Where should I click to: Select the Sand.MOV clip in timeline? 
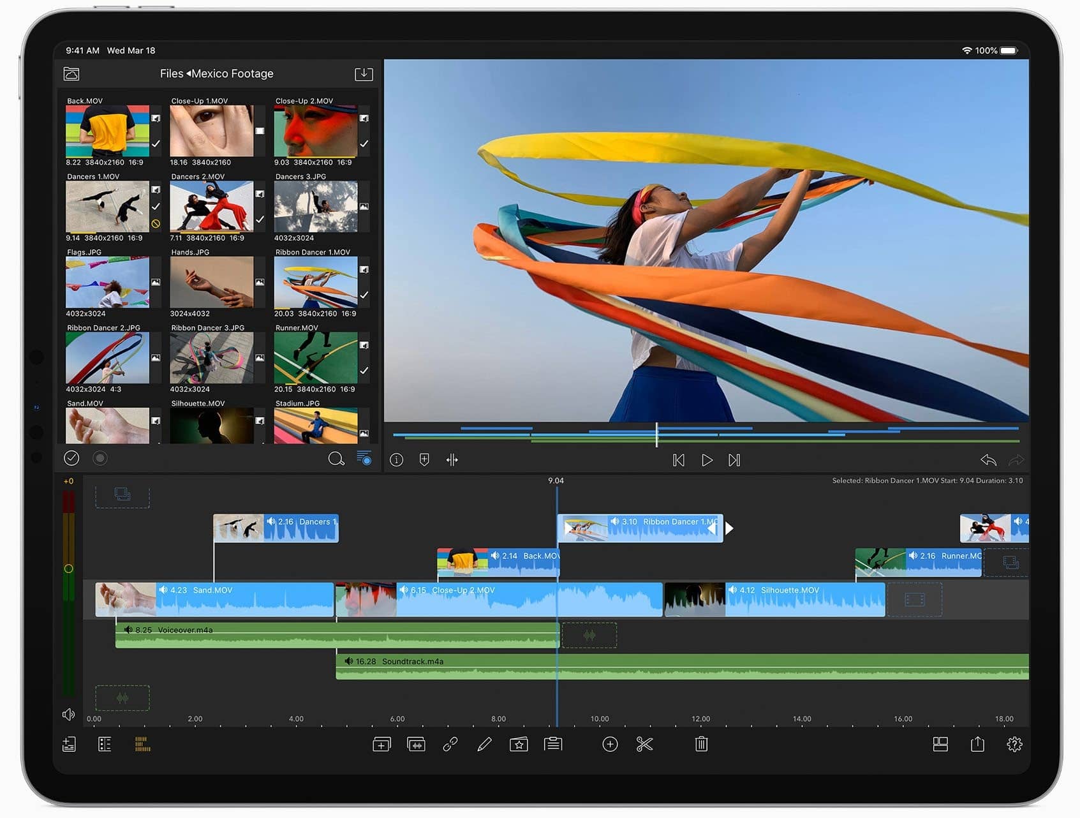point(214,600)
